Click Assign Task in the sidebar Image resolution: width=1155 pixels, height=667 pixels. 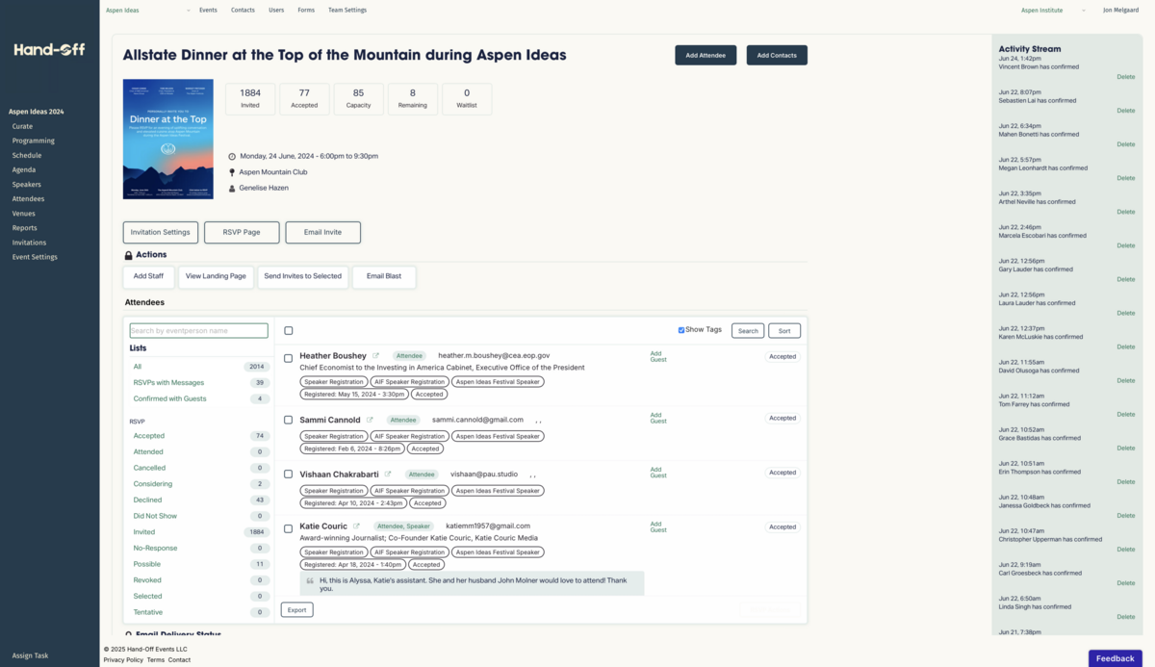(x=30, y=655)
